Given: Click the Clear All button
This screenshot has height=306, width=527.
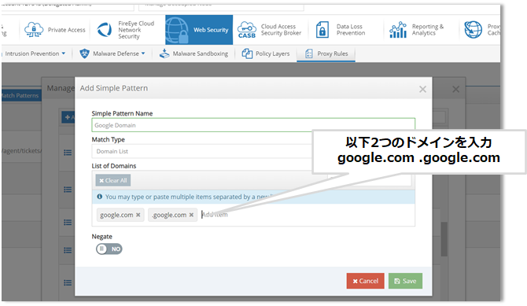Looking at the screenshot, I should click(113, 181).
